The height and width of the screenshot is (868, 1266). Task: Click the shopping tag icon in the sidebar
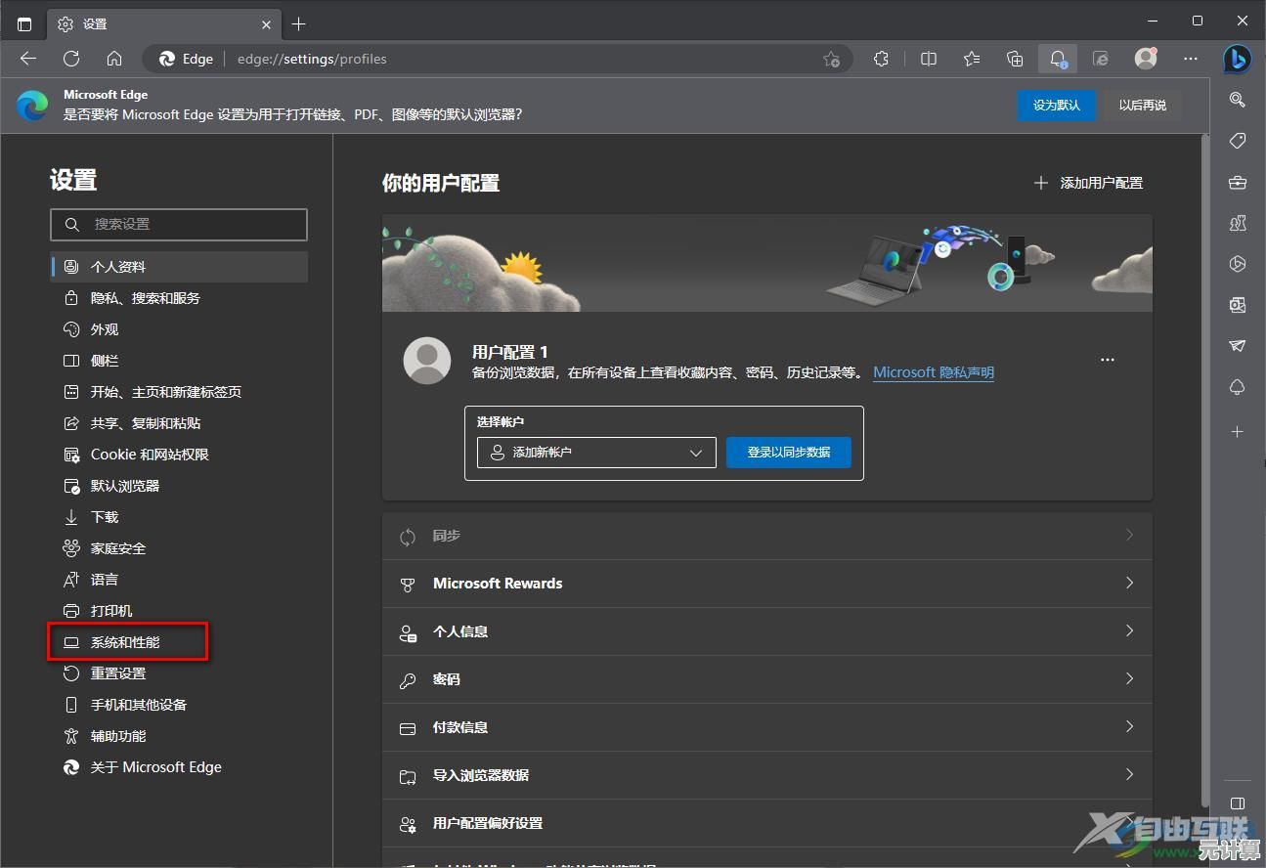point(1237,141)
